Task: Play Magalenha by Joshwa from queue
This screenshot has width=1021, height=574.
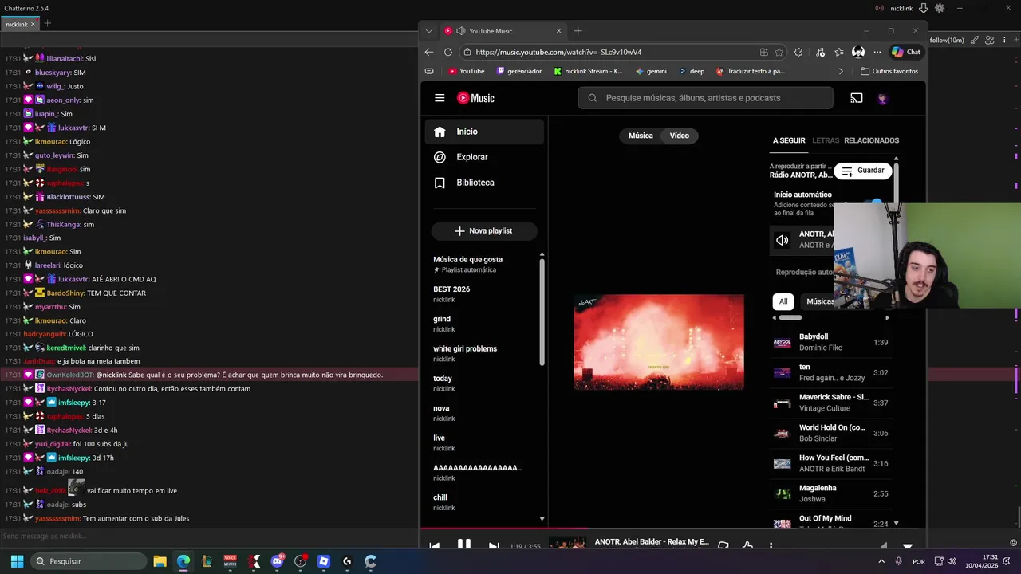Action: point(831,493)
